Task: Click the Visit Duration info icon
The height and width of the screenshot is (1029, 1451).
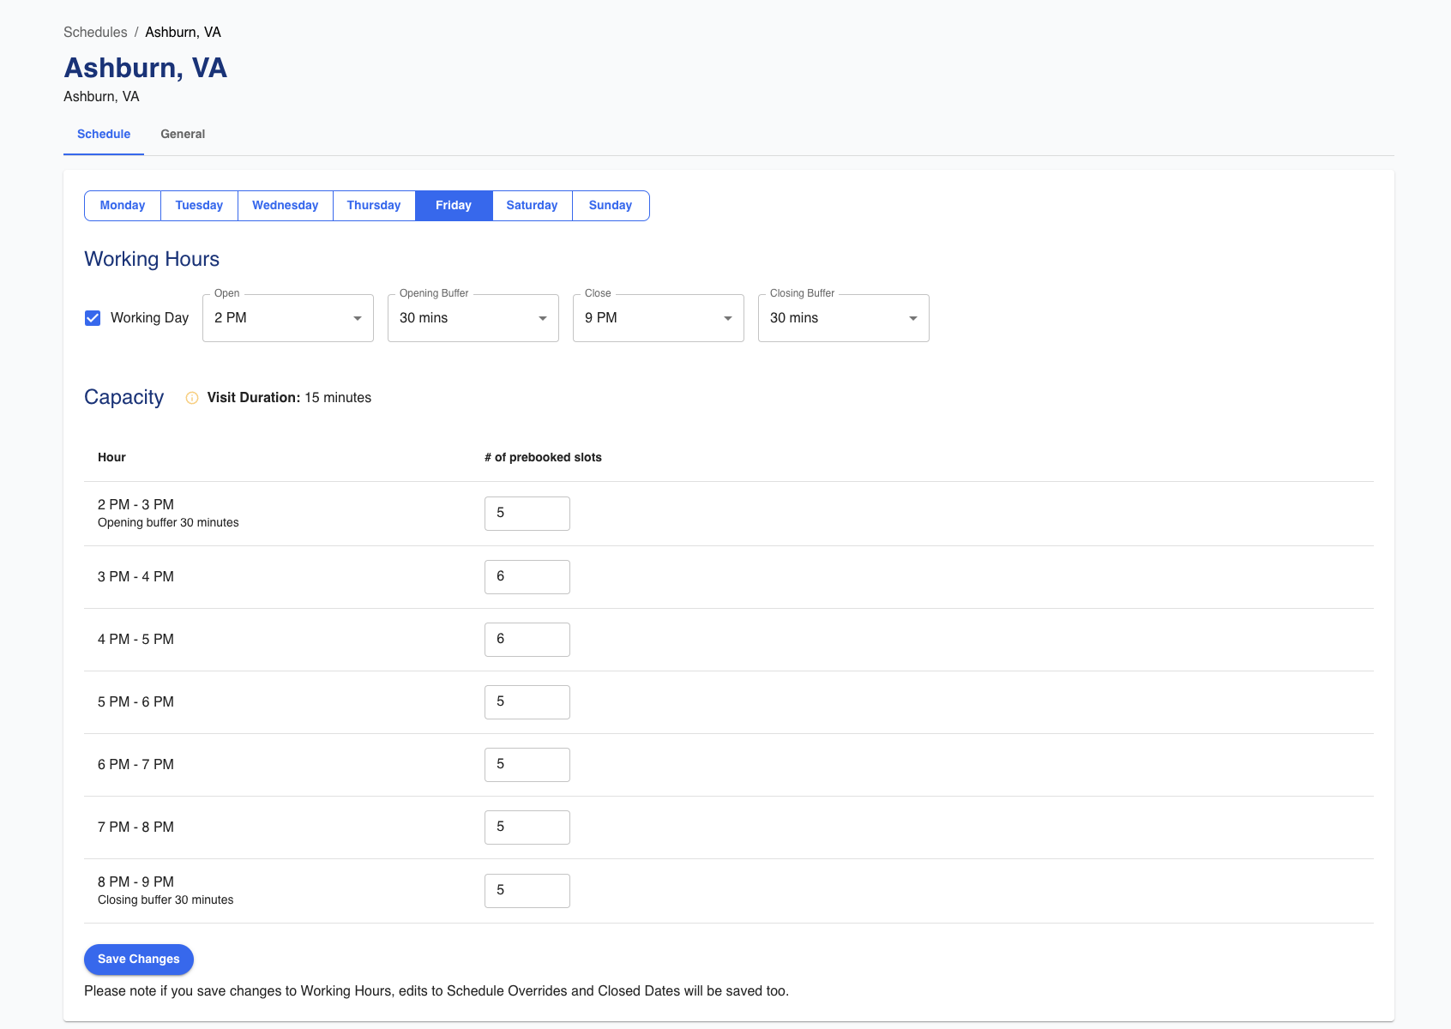Action: [192, 398]
